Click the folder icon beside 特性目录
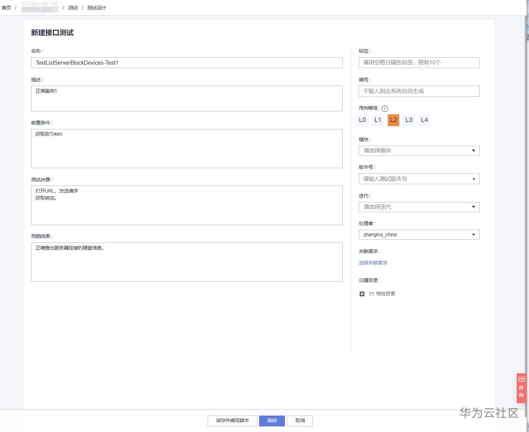The image size is (529, 432). tap(371, 294)
